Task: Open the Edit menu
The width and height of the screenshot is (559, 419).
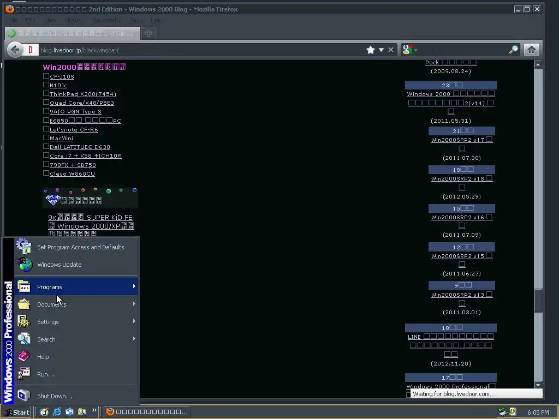Action: (x=31, y=20)
